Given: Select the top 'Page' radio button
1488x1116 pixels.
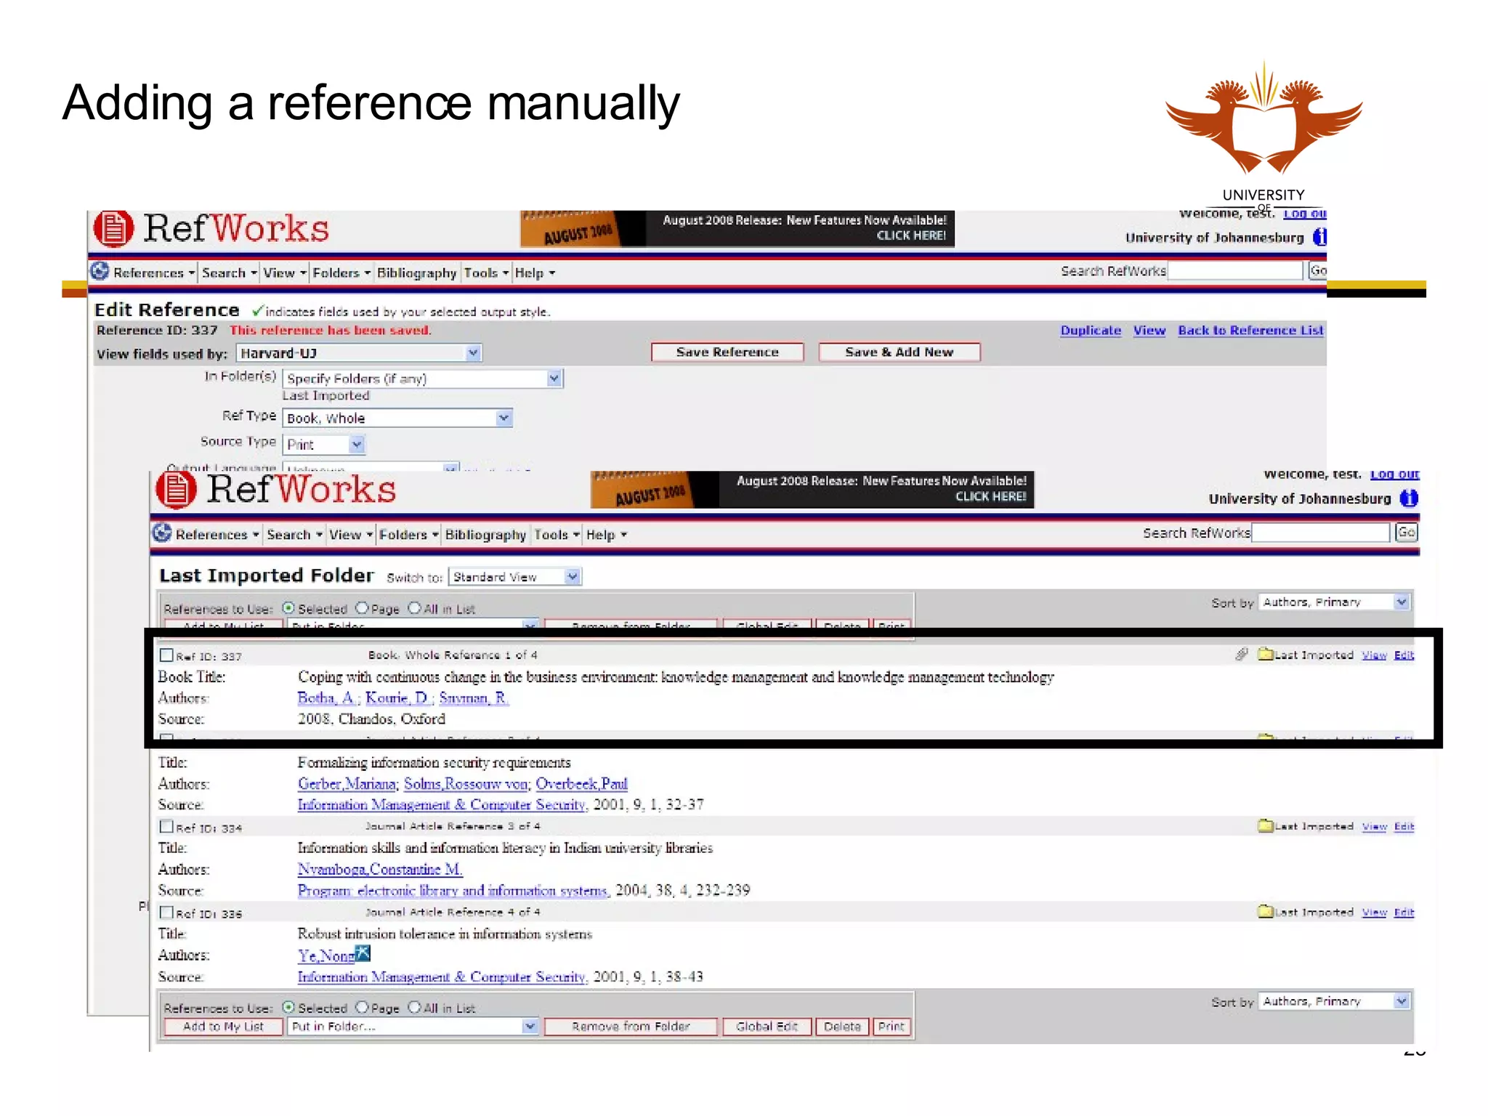Looking at the screenshot, I should coord(362,608).
